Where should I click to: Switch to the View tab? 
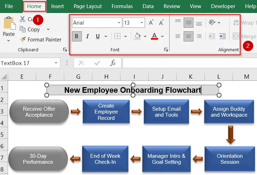(x=195, y=6)
